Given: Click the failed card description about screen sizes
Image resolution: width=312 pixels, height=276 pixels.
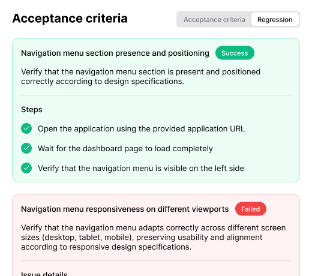Looking at the screenshot, I should (153, 238).
